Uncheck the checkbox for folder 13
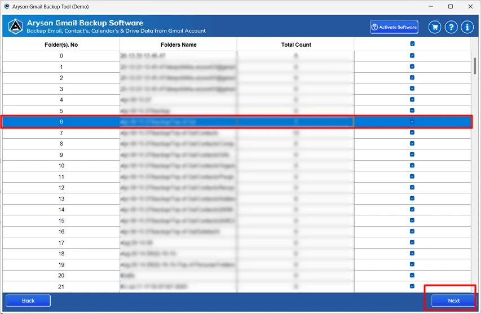481x314 pixels. pyautogui.click(x=412, y=198)
